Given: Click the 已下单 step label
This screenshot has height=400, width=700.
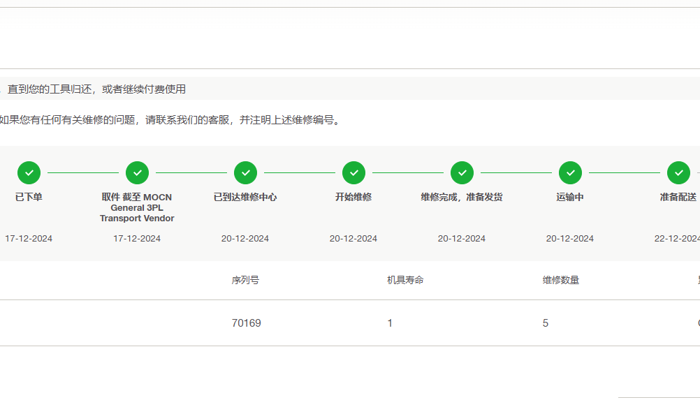Looking at the screenshot, I should coord(29,197).
